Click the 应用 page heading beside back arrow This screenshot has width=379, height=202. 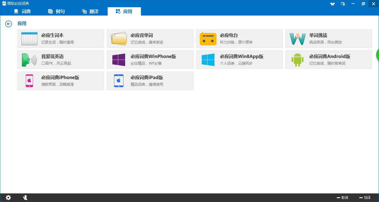[x=22, y=24]
